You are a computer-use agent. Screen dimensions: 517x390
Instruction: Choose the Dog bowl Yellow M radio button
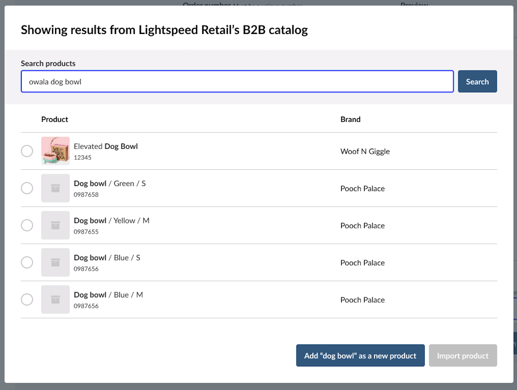pos(27,225)
